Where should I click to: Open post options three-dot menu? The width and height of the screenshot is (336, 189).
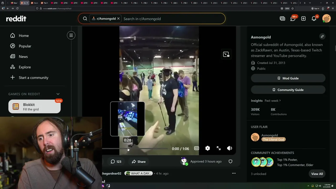pos(234,173)
